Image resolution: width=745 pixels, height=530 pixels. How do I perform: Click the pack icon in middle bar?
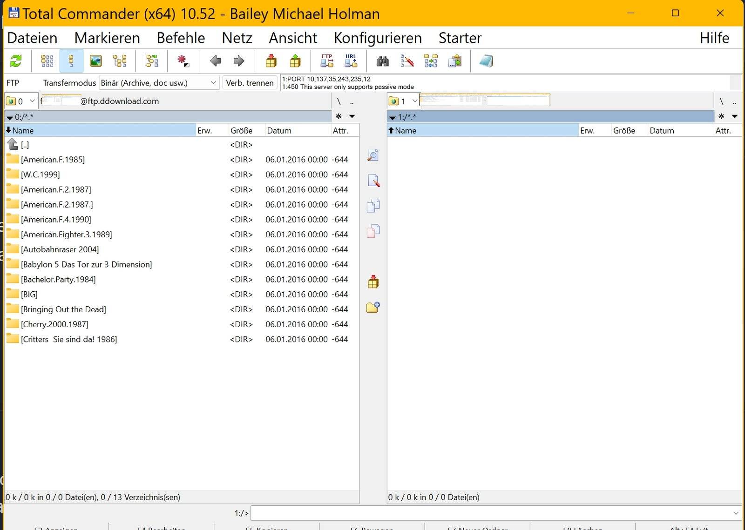click(373, 282)
